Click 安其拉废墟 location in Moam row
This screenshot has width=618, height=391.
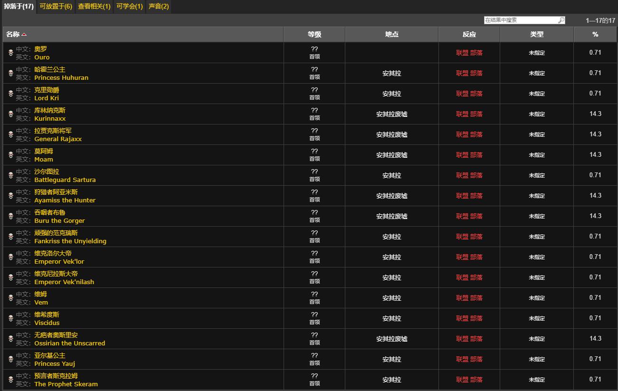pyautogui.click(x=392, y=155)
